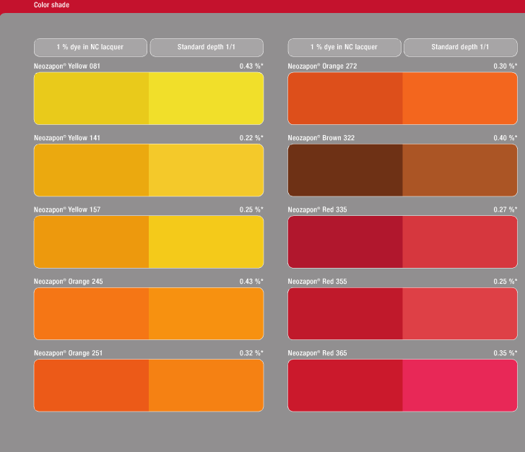Click the "Neozapon Brown 322" label text

pos(321,138)
